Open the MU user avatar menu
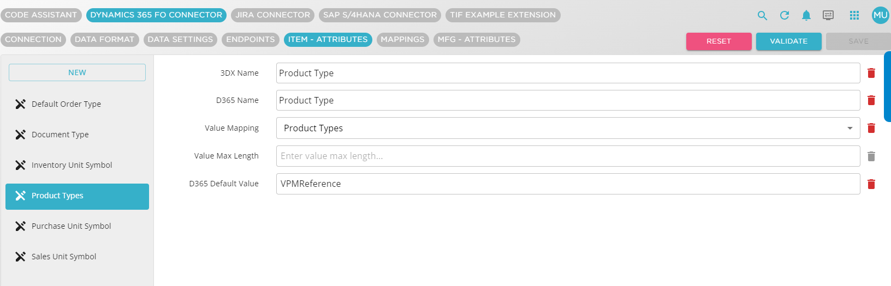 tap(880, 15)
